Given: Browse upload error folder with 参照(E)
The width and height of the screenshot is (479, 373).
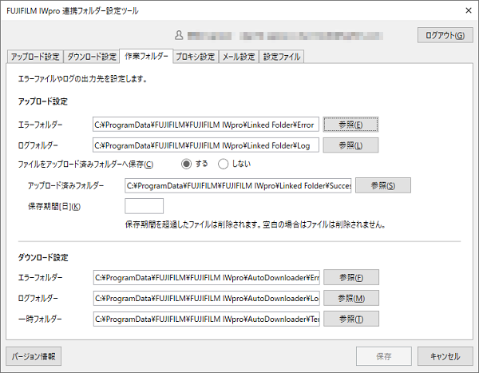Looking at the screenshot, I should [x=350, y=125].
